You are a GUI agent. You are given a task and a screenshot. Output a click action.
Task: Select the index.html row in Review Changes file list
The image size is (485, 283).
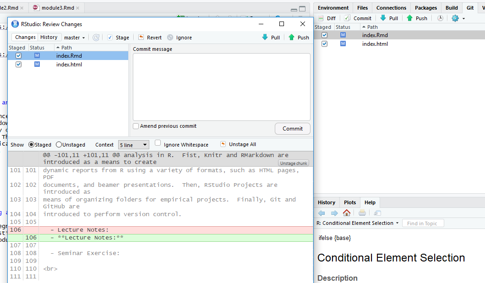pyautogui.click(x=68, y=64)
